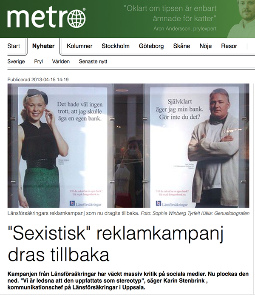Open Senaste nytt link

(x=93, y=62)
